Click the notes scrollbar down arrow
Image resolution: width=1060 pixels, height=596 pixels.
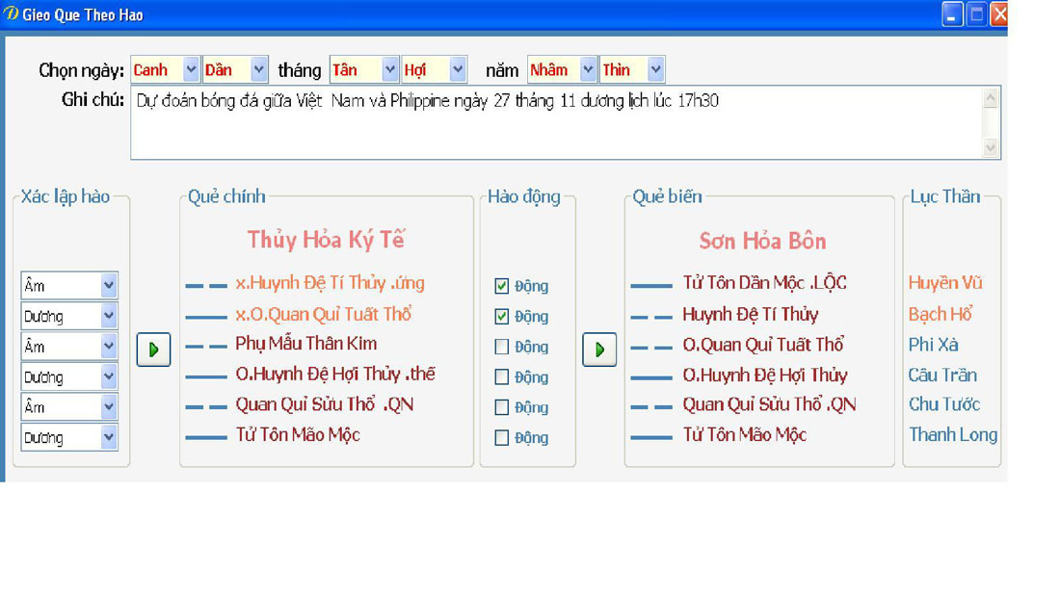[991, 147]
